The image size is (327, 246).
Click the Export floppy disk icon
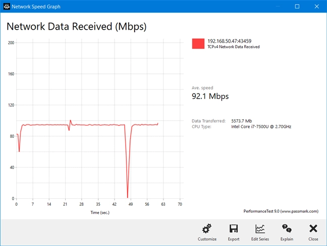click(234, 228)
